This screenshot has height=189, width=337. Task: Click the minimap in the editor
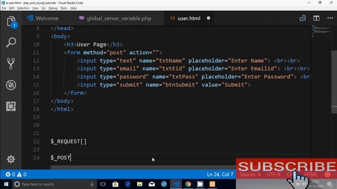click(321, 31)
